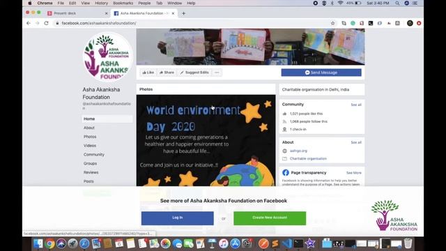Open the Chrome menu in menu bar

click(x=45, y=3)
